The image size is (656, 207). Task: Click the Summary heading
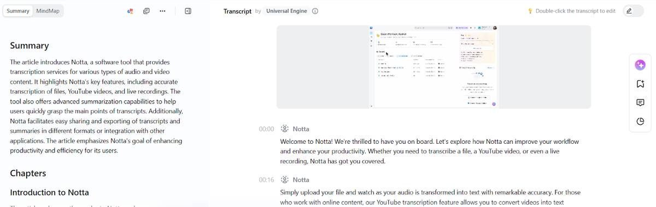[30, 46]
